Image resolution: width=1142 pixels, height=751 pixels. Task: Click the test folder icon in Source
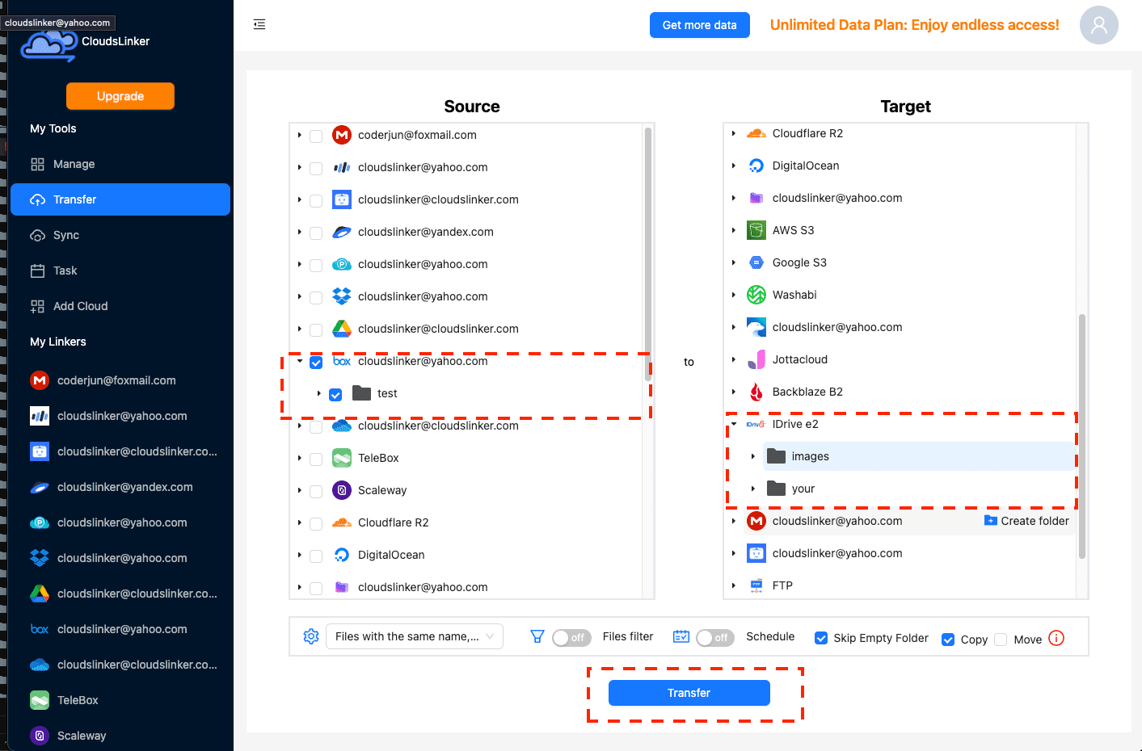[x=361, y=393]
